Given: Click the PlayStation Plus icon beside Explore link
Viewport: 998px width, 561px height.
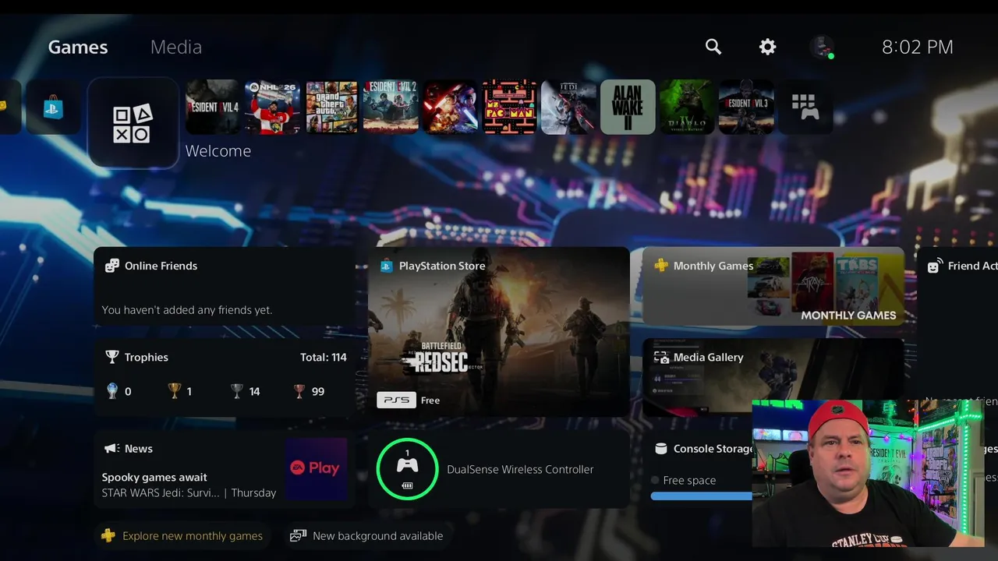Looking at the screenshot, I should 108,536.
